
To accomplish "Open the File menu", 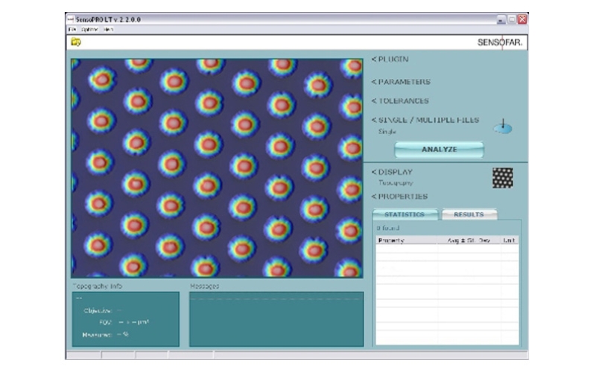I will [72, 29].
